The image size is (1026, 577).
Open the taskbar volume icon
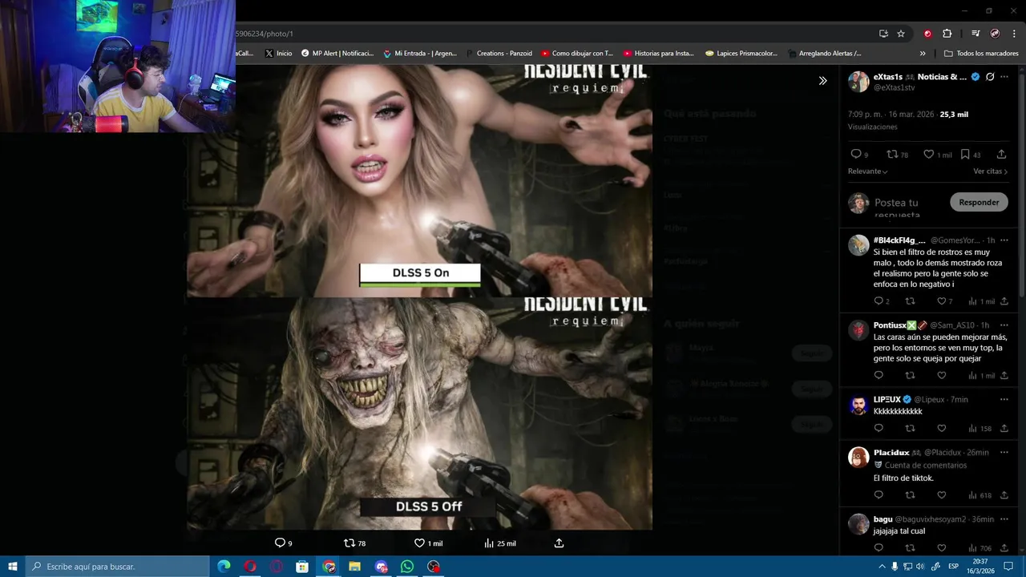[920, 567]
